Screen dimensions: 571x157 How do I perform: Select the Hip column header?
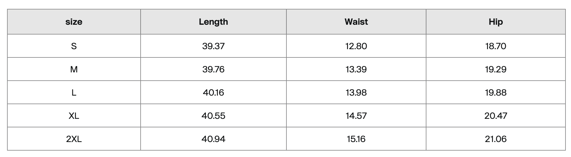(496, 22)
